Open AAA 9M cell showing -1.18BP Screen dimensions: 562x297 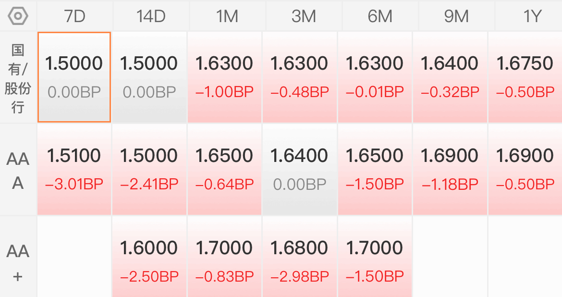click(x=450, y=169)
